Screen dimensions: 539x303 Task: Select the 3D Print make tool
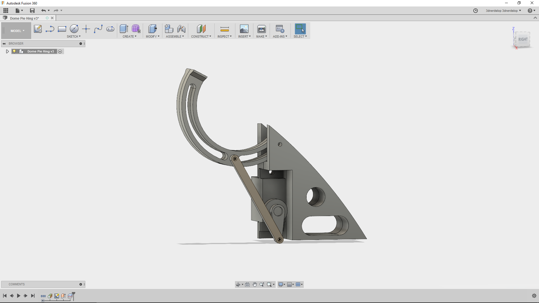point(262,29)
